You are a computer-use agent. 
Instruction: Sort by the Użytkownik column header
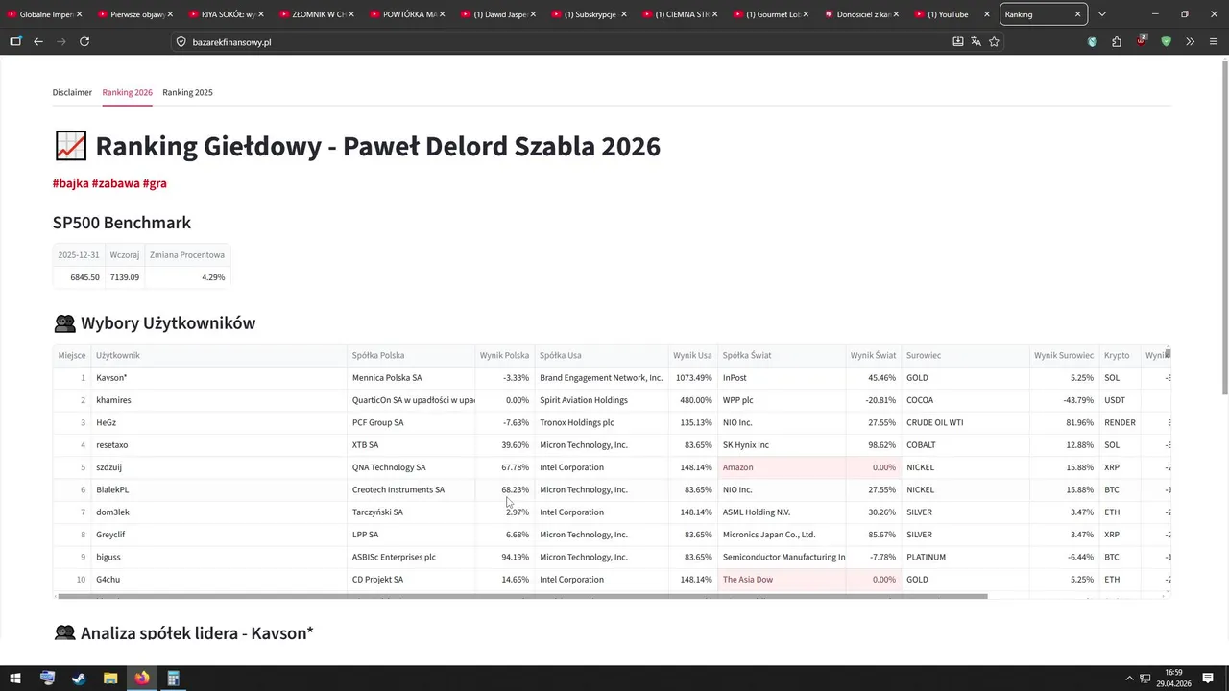219,355
